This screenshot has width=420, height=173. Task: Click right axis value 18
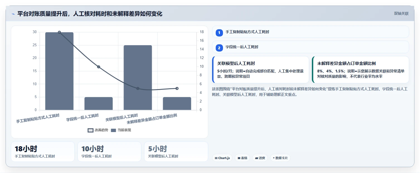coord(201,32)
